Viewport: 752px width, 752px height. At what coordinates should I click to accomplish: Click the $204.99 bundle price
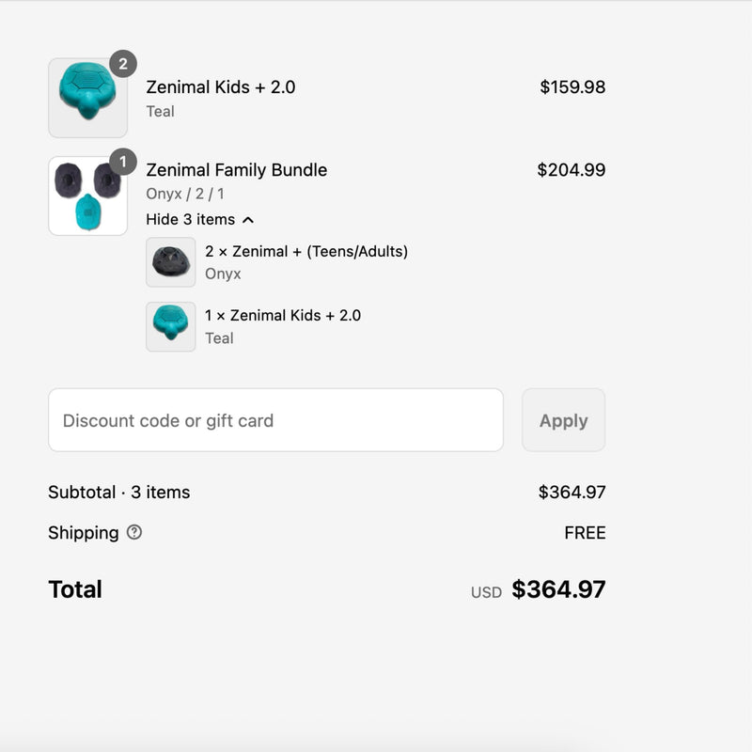[x=572, y=170]
